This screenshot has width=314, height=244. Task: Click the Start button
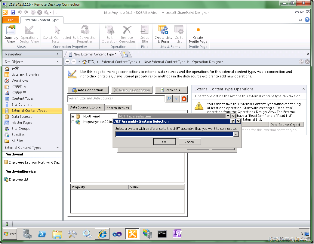(10, 234)
